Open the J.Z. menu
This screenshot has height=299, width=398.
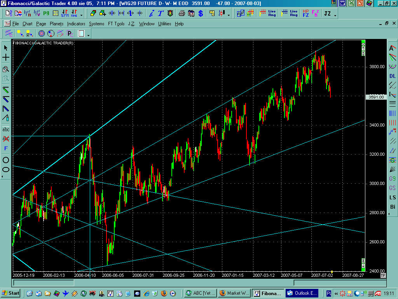(131, 24)
